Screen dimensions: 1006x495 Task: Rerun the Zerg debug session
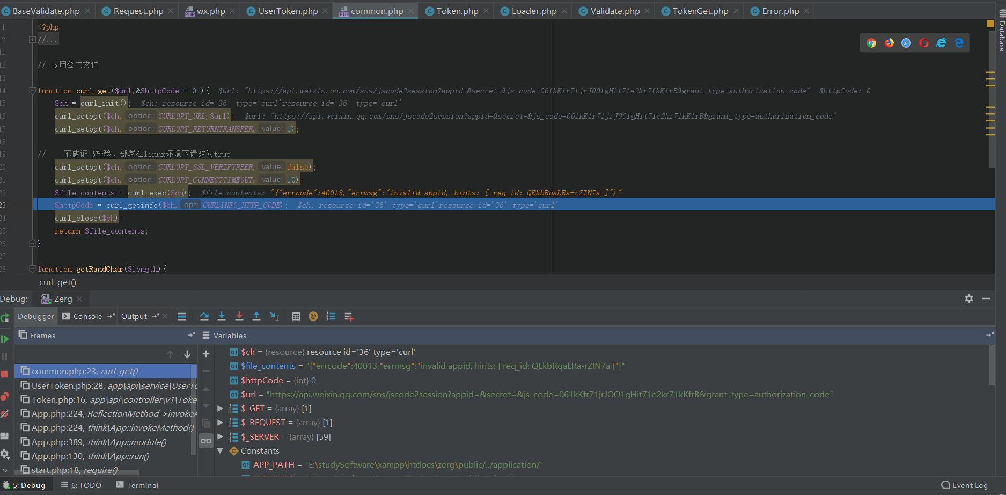pyautogui.click(x=4, y=317)
